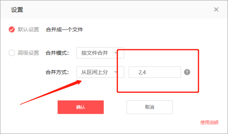The height and width of the screenshot is (134, 228).
Task: Close the 设置 dialog with the X
Action: coord(216,10)
